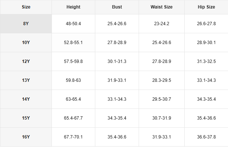
Task: Click the 13Y size cell
Action: [x=26, y=80]
